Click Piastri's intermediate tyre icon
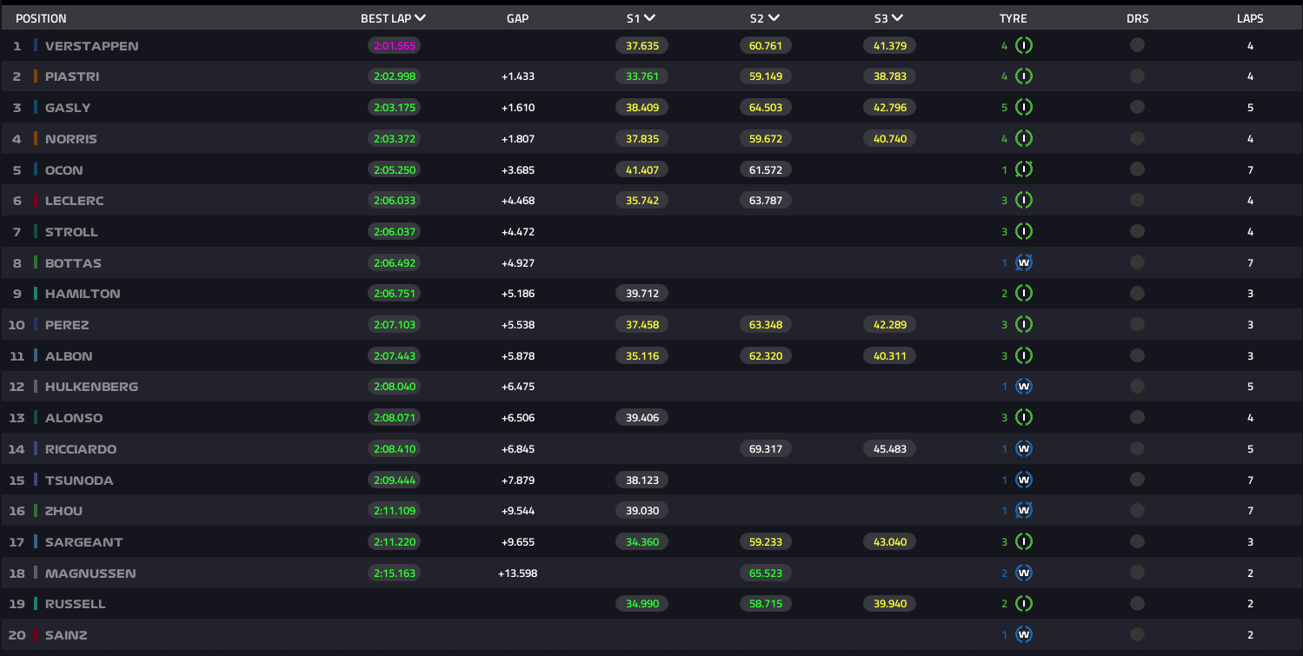 (1024, 76)
